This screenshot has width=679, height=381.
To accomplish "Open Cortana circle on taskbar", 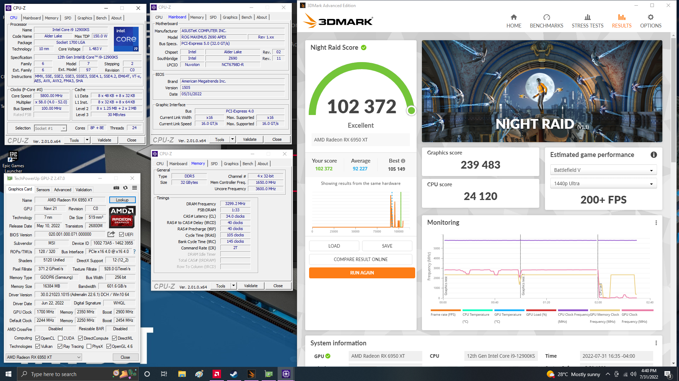I will click(147, 374).
